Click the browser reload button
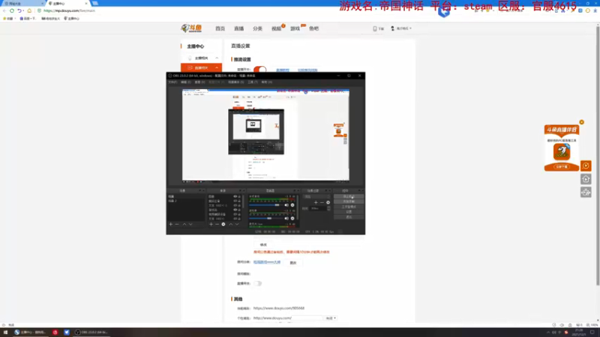The height and width of the screenshot is (337, 600). point(12,10)
